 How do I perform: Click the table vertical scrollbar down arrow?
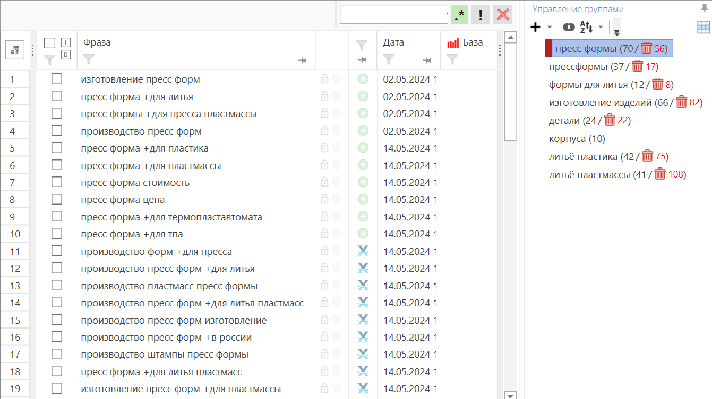point(510,395)
